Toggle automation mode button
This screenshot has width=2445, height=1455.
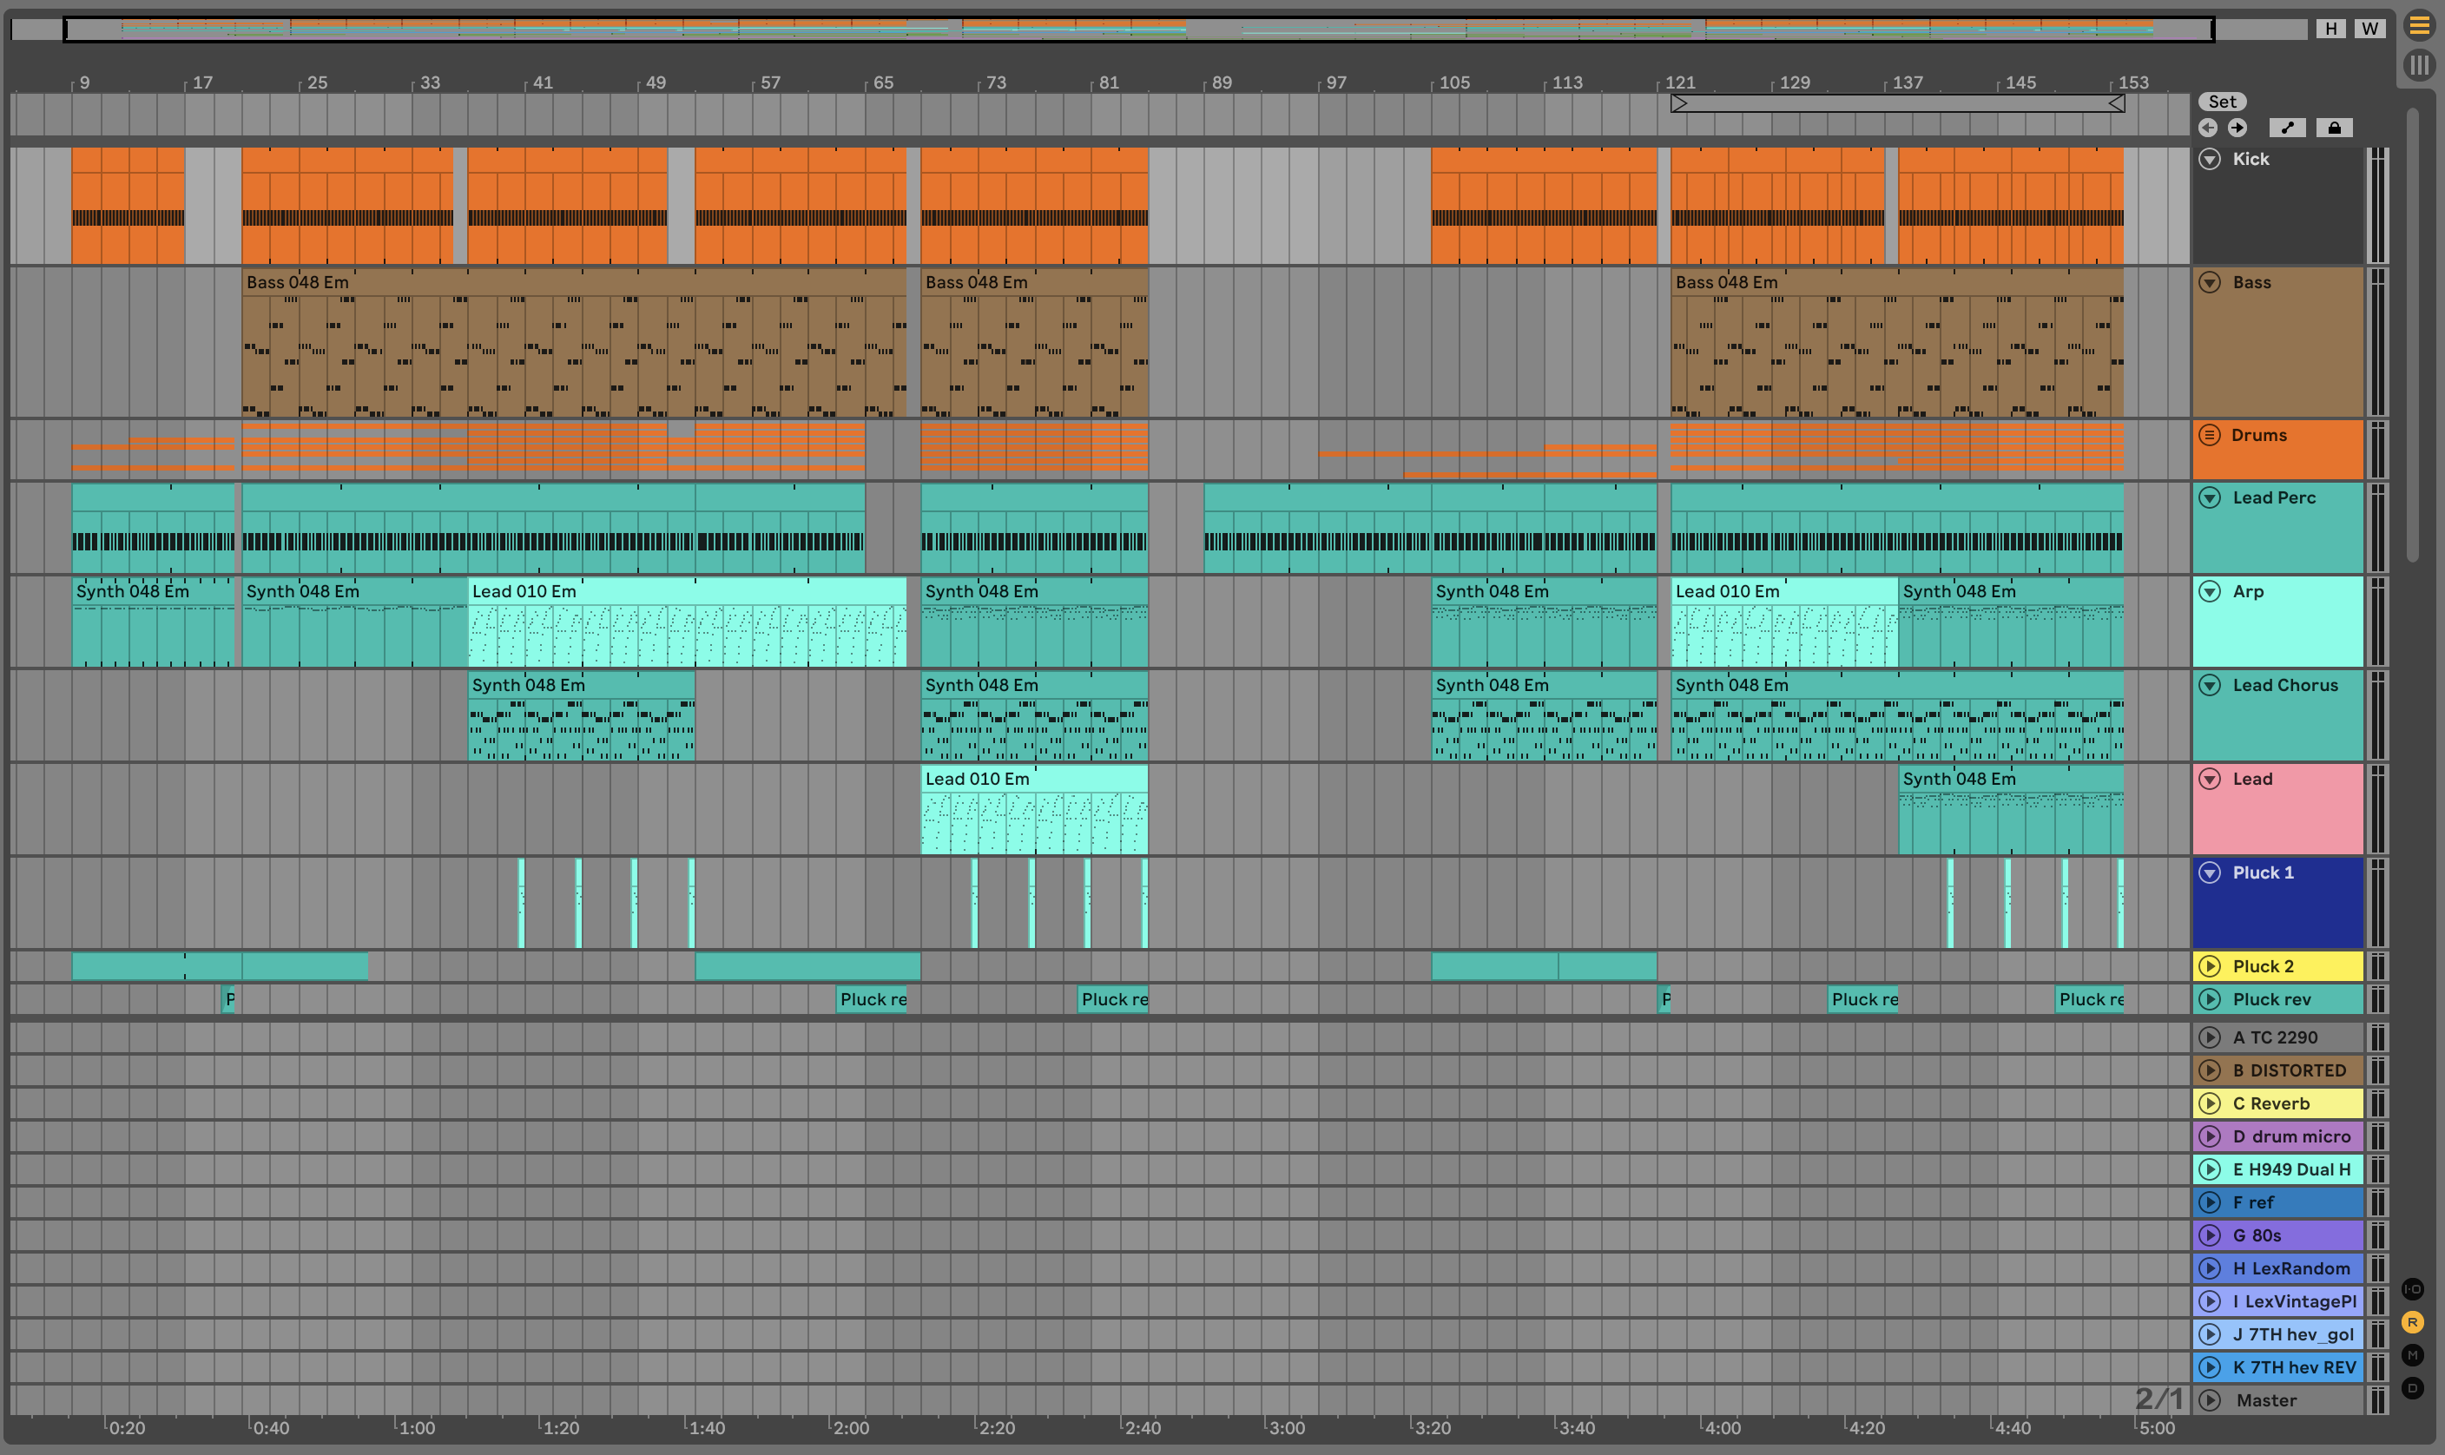click(x=2286, y=128)
